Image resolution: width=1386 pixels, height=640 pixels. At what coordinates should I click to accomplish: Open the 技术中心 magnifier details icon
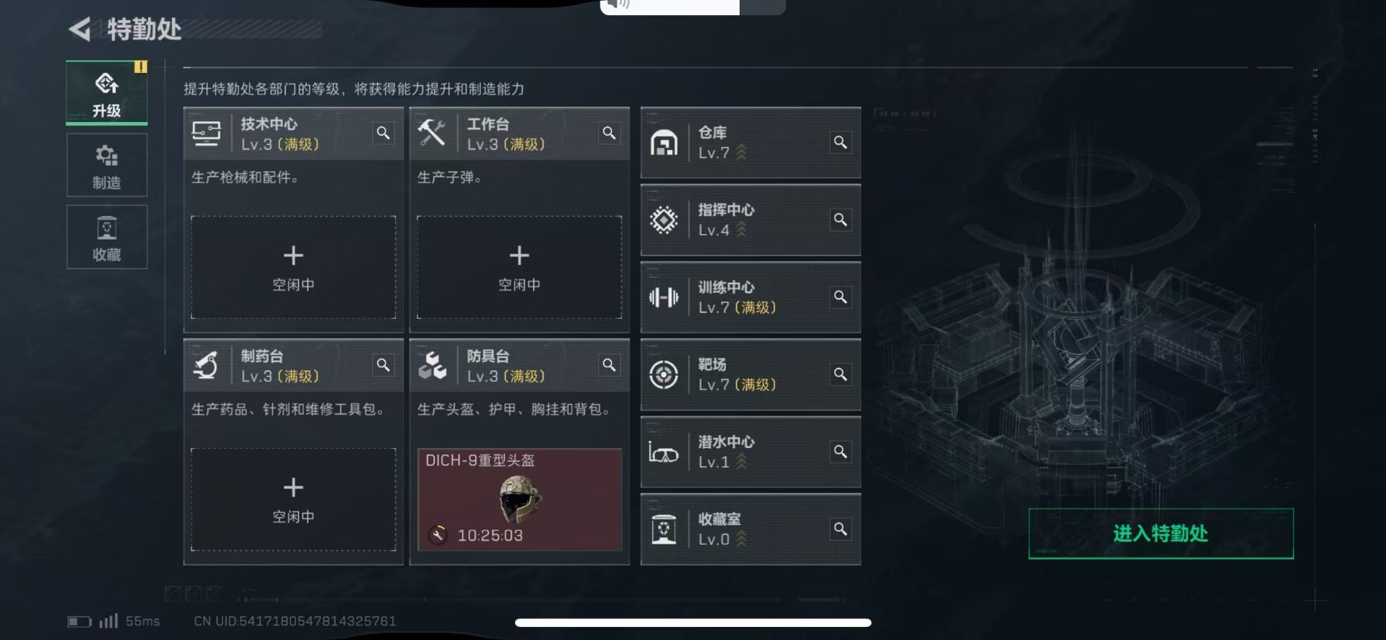coord(384,133)
